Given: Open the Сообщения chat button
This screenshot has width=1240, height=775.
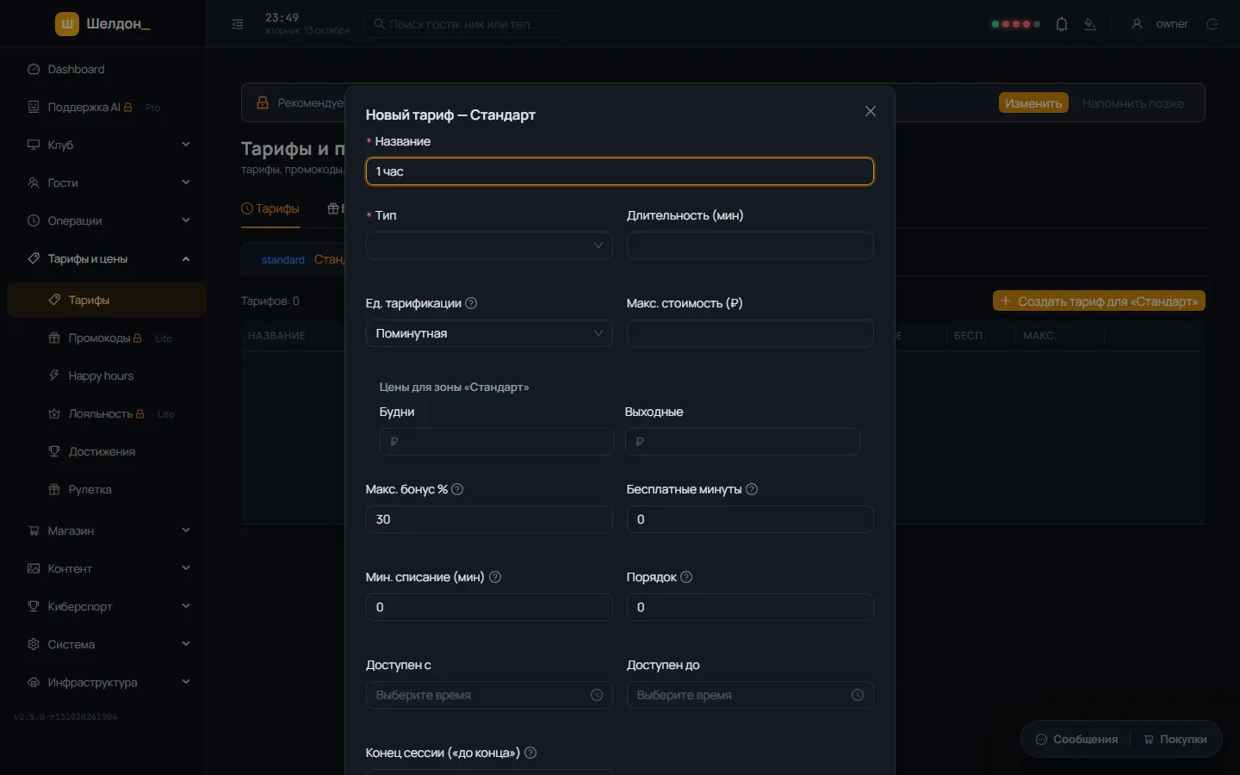Looking at the screenshot, I should (1076, 739).
